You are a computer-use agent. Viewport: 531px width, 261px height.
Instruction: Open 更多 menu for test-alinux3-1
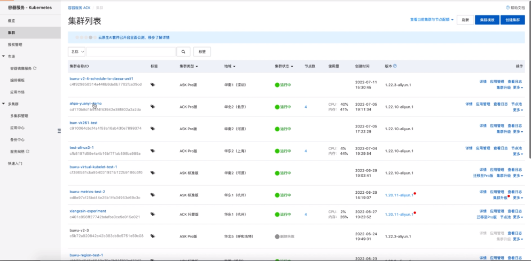tap(518, 154)
